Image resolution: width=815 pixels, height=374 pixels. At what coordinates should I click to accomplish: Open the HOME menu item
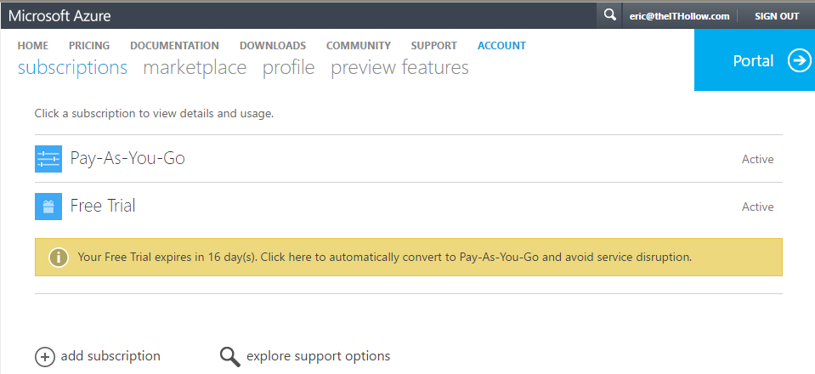point(33,46)
